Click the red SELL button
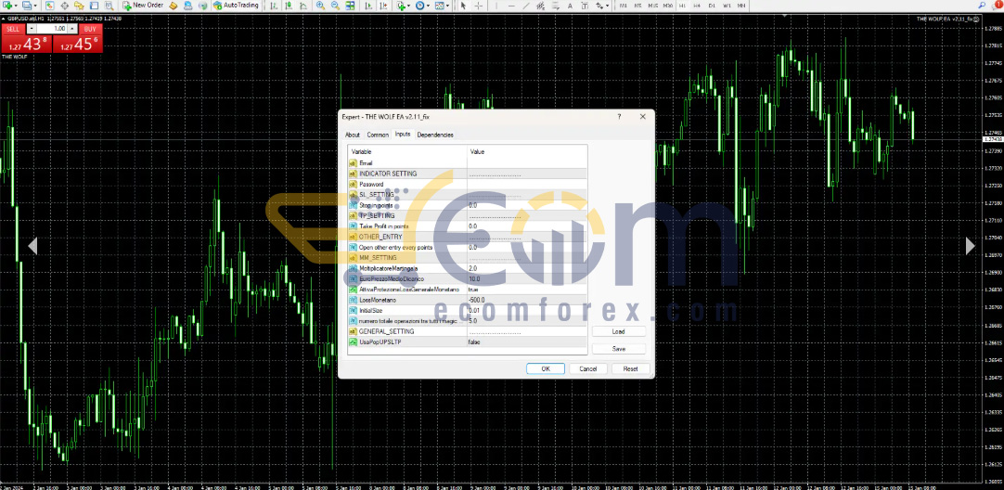 click(13, 29)
